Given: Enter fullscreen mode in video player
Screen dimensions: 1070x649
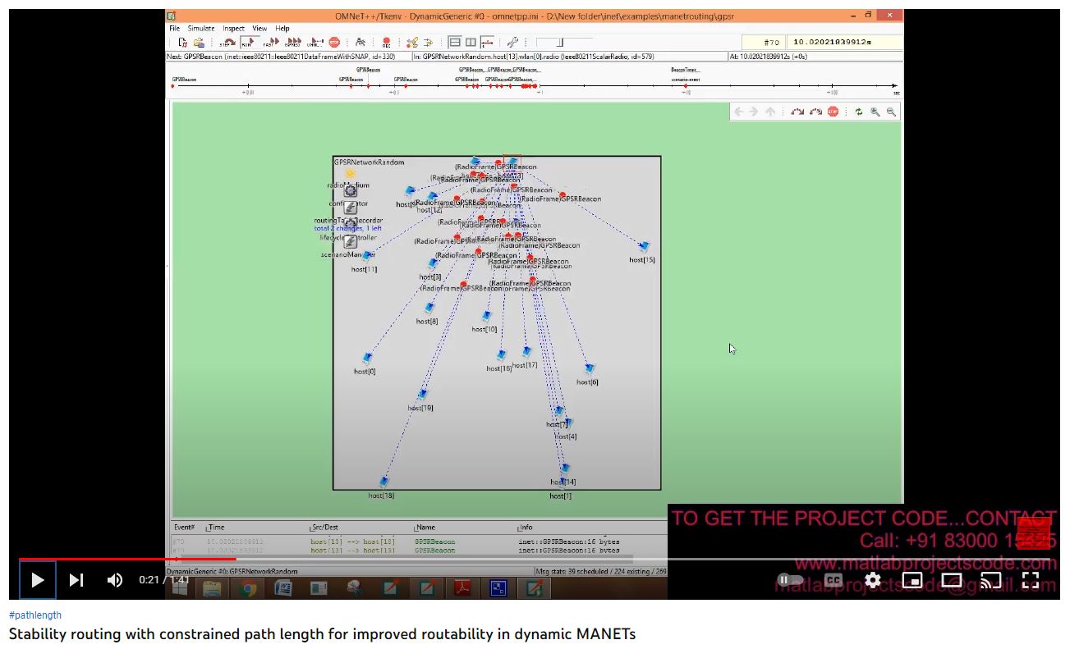Looking at the screenshot, I should click(x=1030, y=580).
